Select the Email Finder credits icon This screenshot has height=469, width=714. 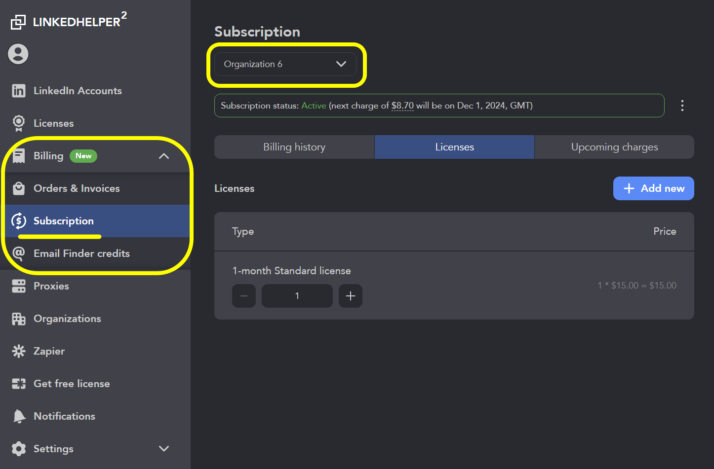(x=18, y=253)
